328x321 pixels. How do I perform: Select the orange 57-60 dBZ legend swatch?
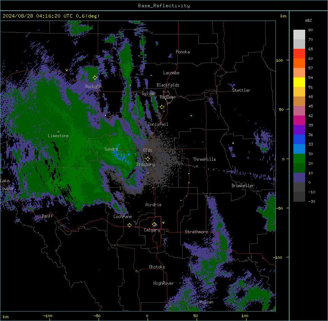pyautogui.click(x=299, y=63)
